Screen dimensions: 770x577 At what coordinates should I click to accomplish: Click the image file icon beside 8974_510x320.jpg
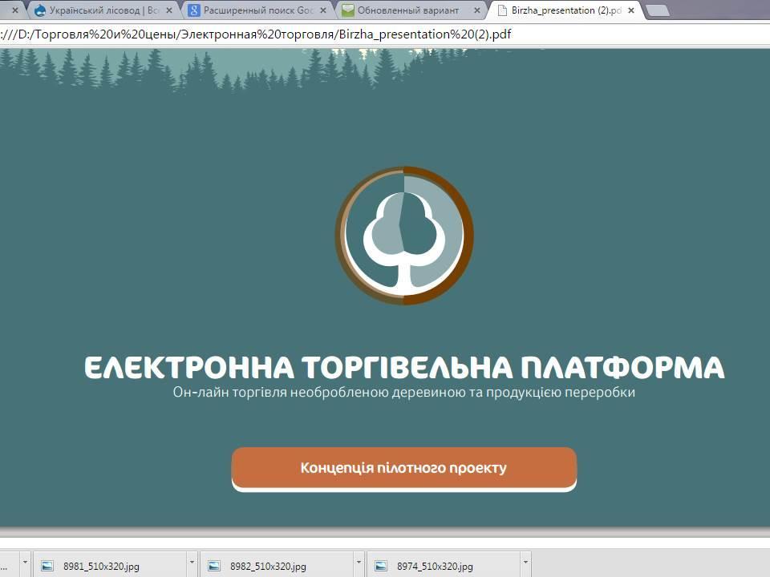[382, 566]
